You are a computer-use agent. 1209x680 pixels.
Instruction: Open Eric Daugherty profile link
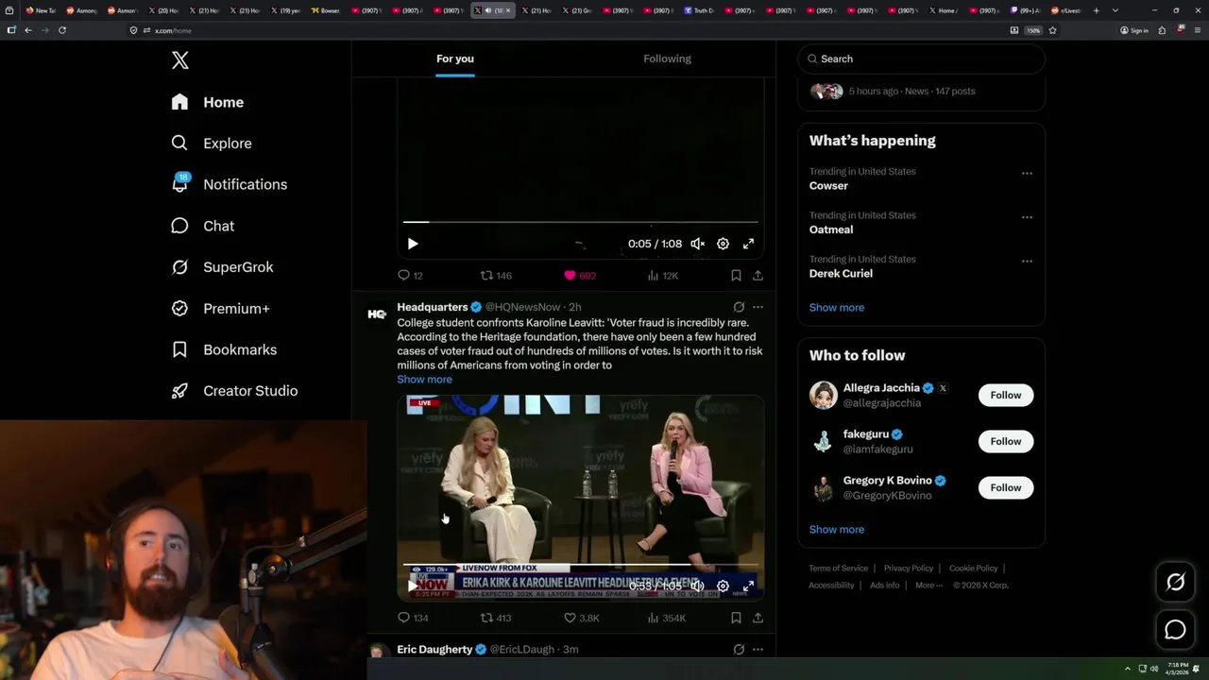pyautogui.click(x=434, y=650)
